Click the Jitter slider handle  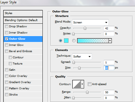point(73,98)
